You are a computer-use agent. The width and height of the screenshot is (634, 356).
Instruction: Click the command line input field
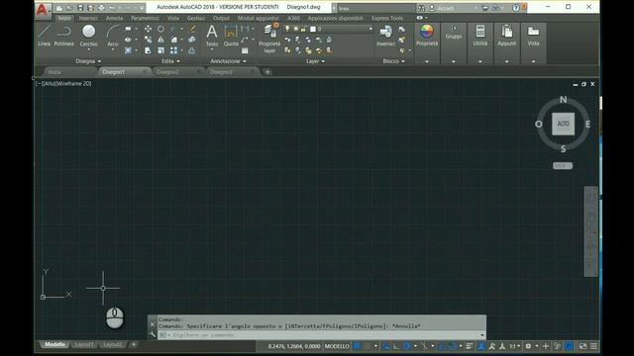321,335
